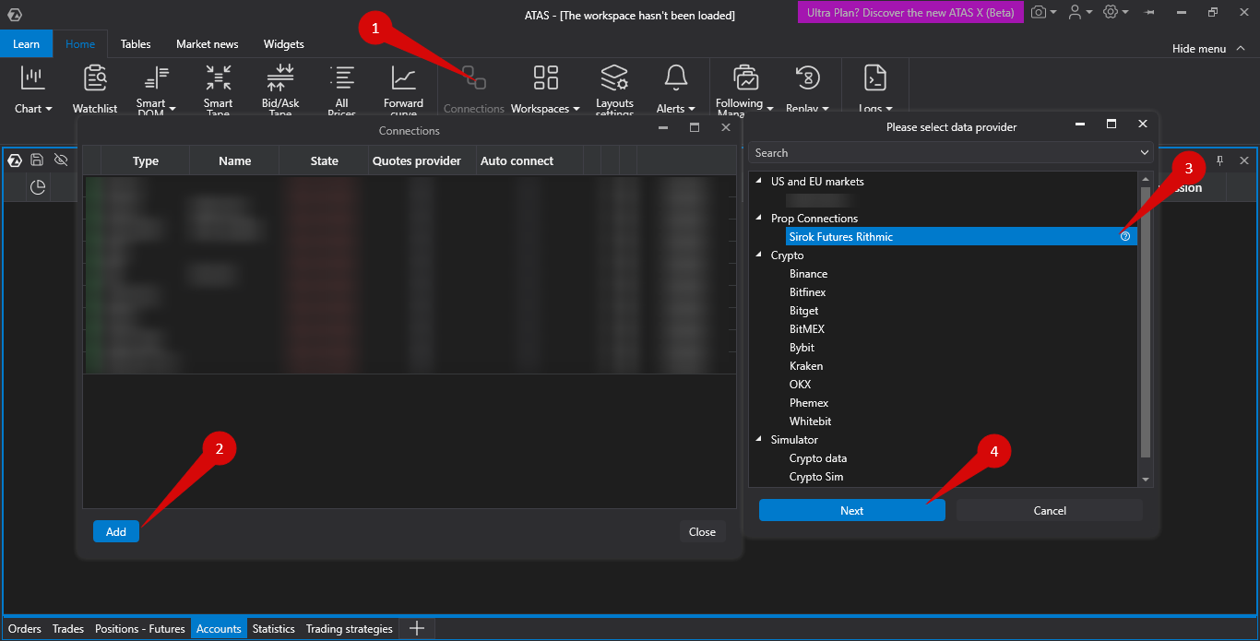Click the Add button in Connections
1260x641 pixels.
click(116, 531)
